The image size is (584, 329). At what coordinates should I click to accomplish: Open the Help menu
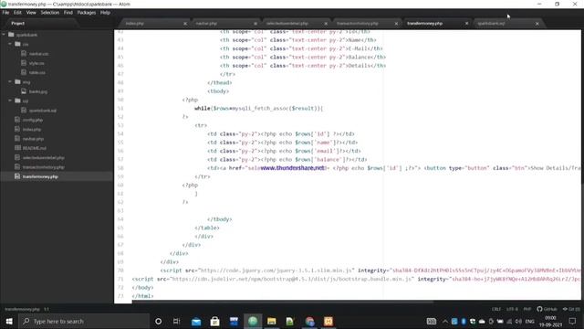(105, 12)
